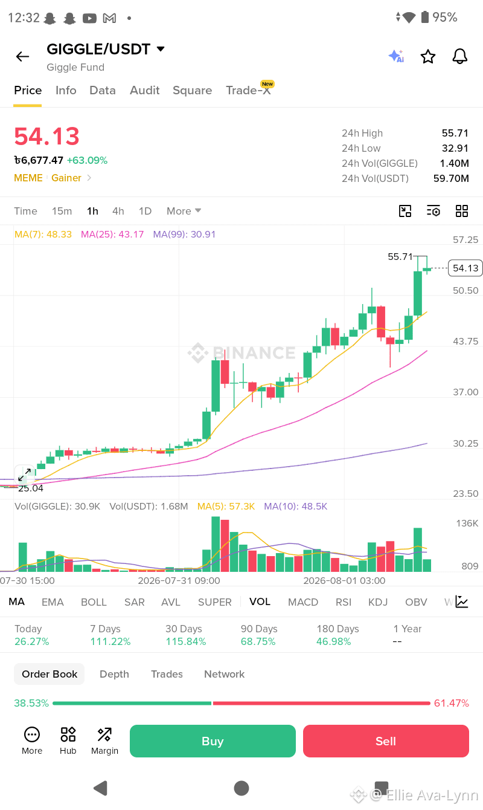Tap the 55.71 high marker on chart
Screen dimensions: 483x810
tap(400, 256)
